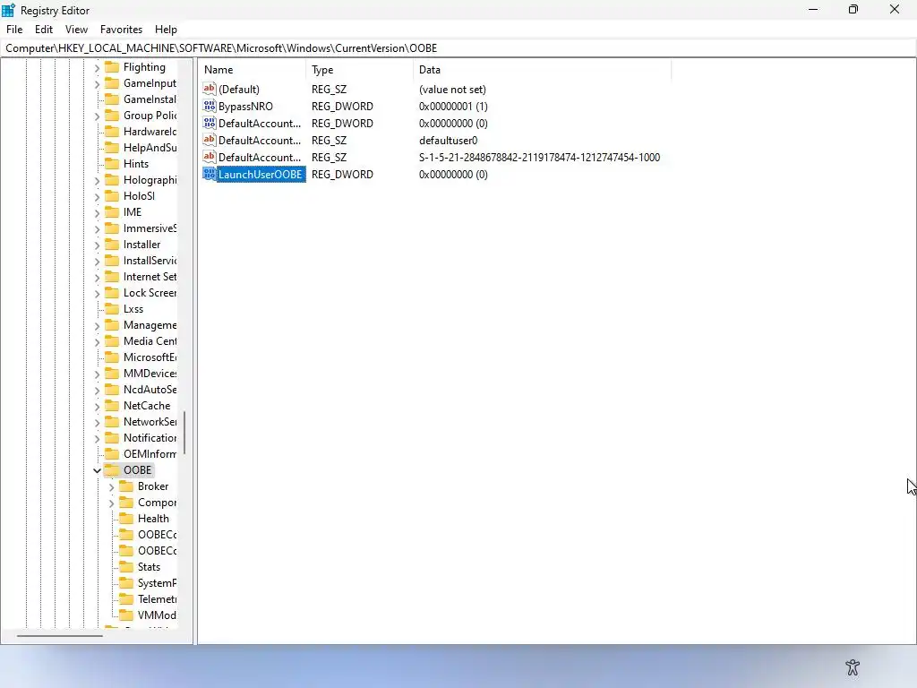Image resolution: width=917 pixels, height=688 pixels.
Task: Click the defaultuser0 data cell
Action: click(x=449, y=141)
